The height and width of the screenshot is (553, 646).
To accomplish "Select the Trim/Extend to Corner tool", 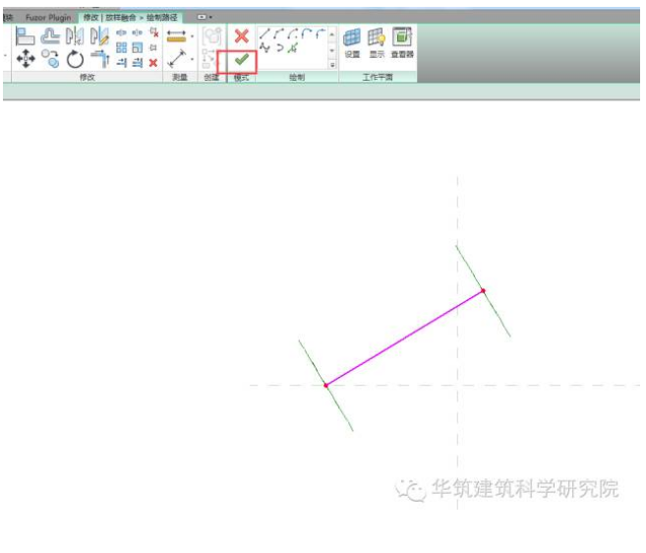I will 100,59.
